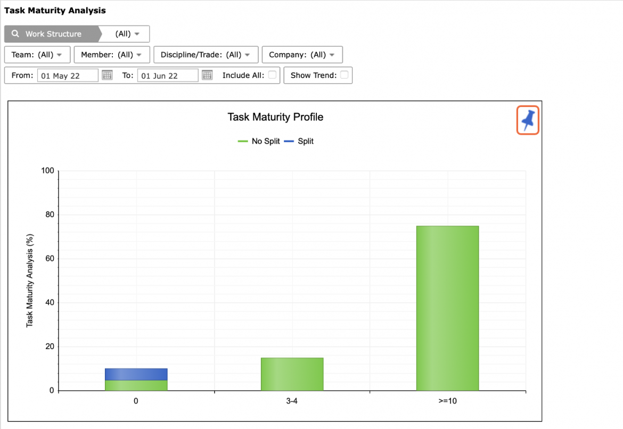Click the tall green bar for >=10
This screenshot has height=429, width=623.
pyautogui.click(x=447, y=308)
